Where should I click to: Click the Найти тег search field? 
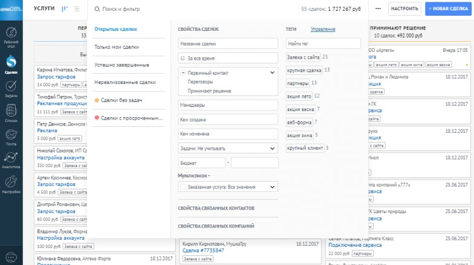click(x=323, y=43)
